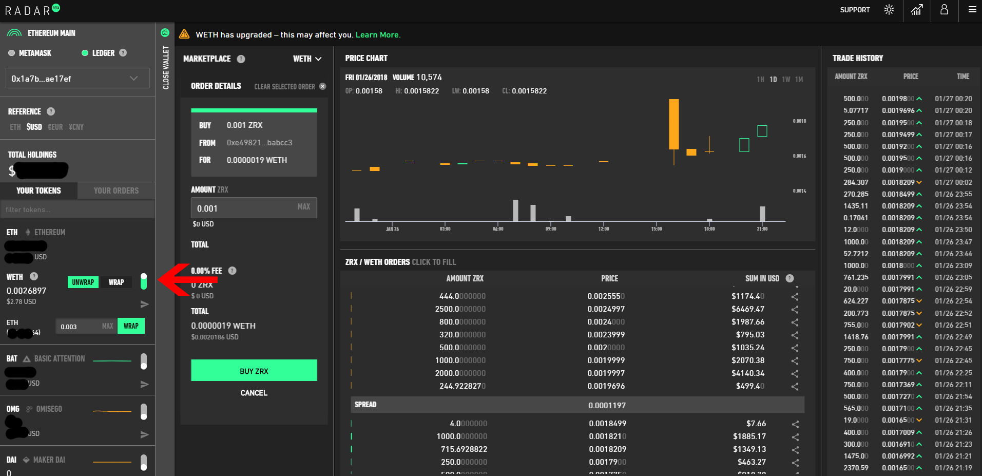Open the user account icon
Viewport: 982px width, 476px height.
point(944,10)
